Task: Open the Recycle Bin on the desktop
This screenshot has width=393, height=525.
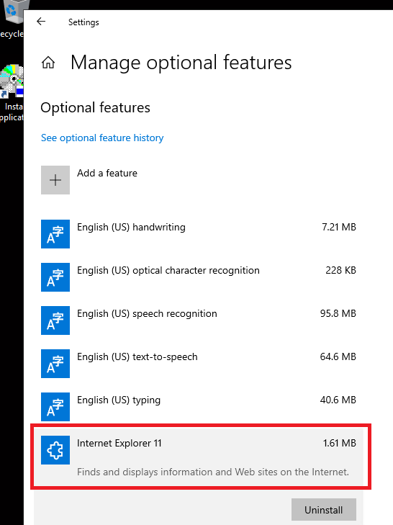Action: tap(12, 19)
